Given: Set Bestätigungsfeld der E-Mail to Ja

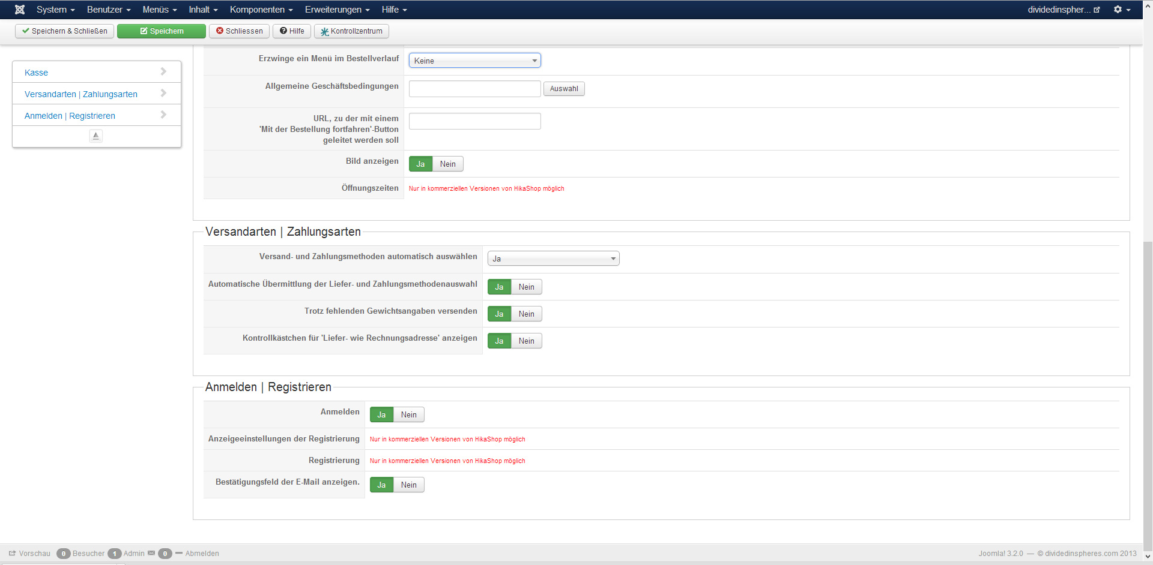Looking at the screenshot, I should pyautogui.click(x=382, y=485).
